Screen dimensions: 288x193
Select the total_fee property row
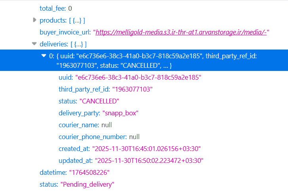point(56,8)
